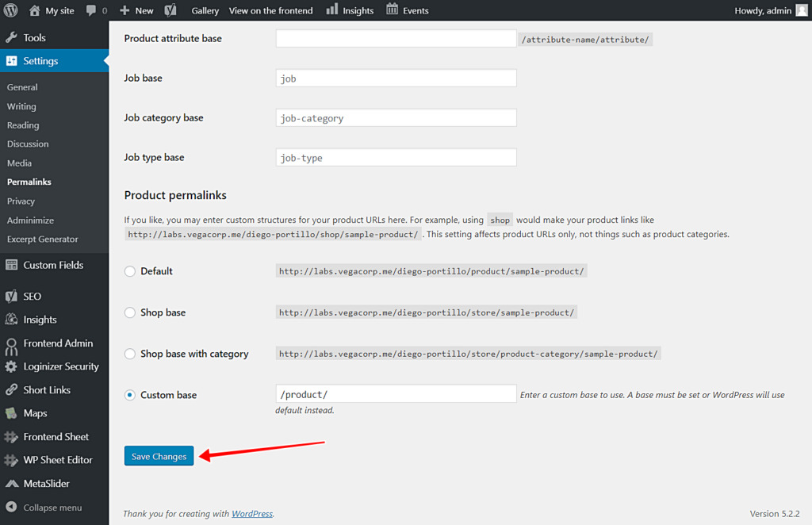Click the Save Changes button
Viewport: 812px width, 525px height.
tap(159, 456)
